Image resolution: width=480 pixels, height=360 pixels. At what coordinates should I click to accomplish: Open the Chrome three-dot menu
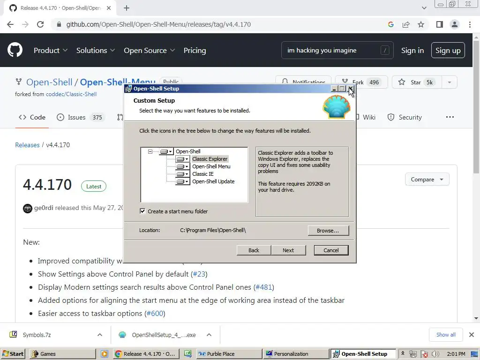[x=470, y=24]
